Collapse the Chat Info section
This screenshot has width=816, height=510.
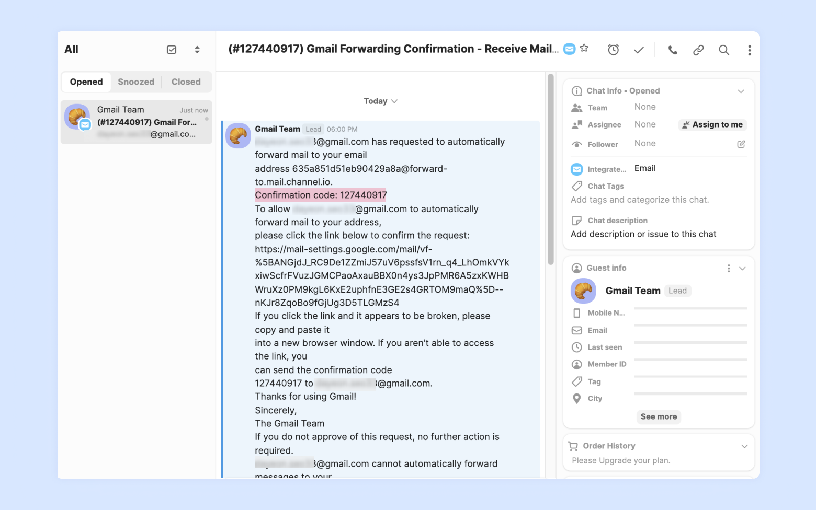click(741, 91)
